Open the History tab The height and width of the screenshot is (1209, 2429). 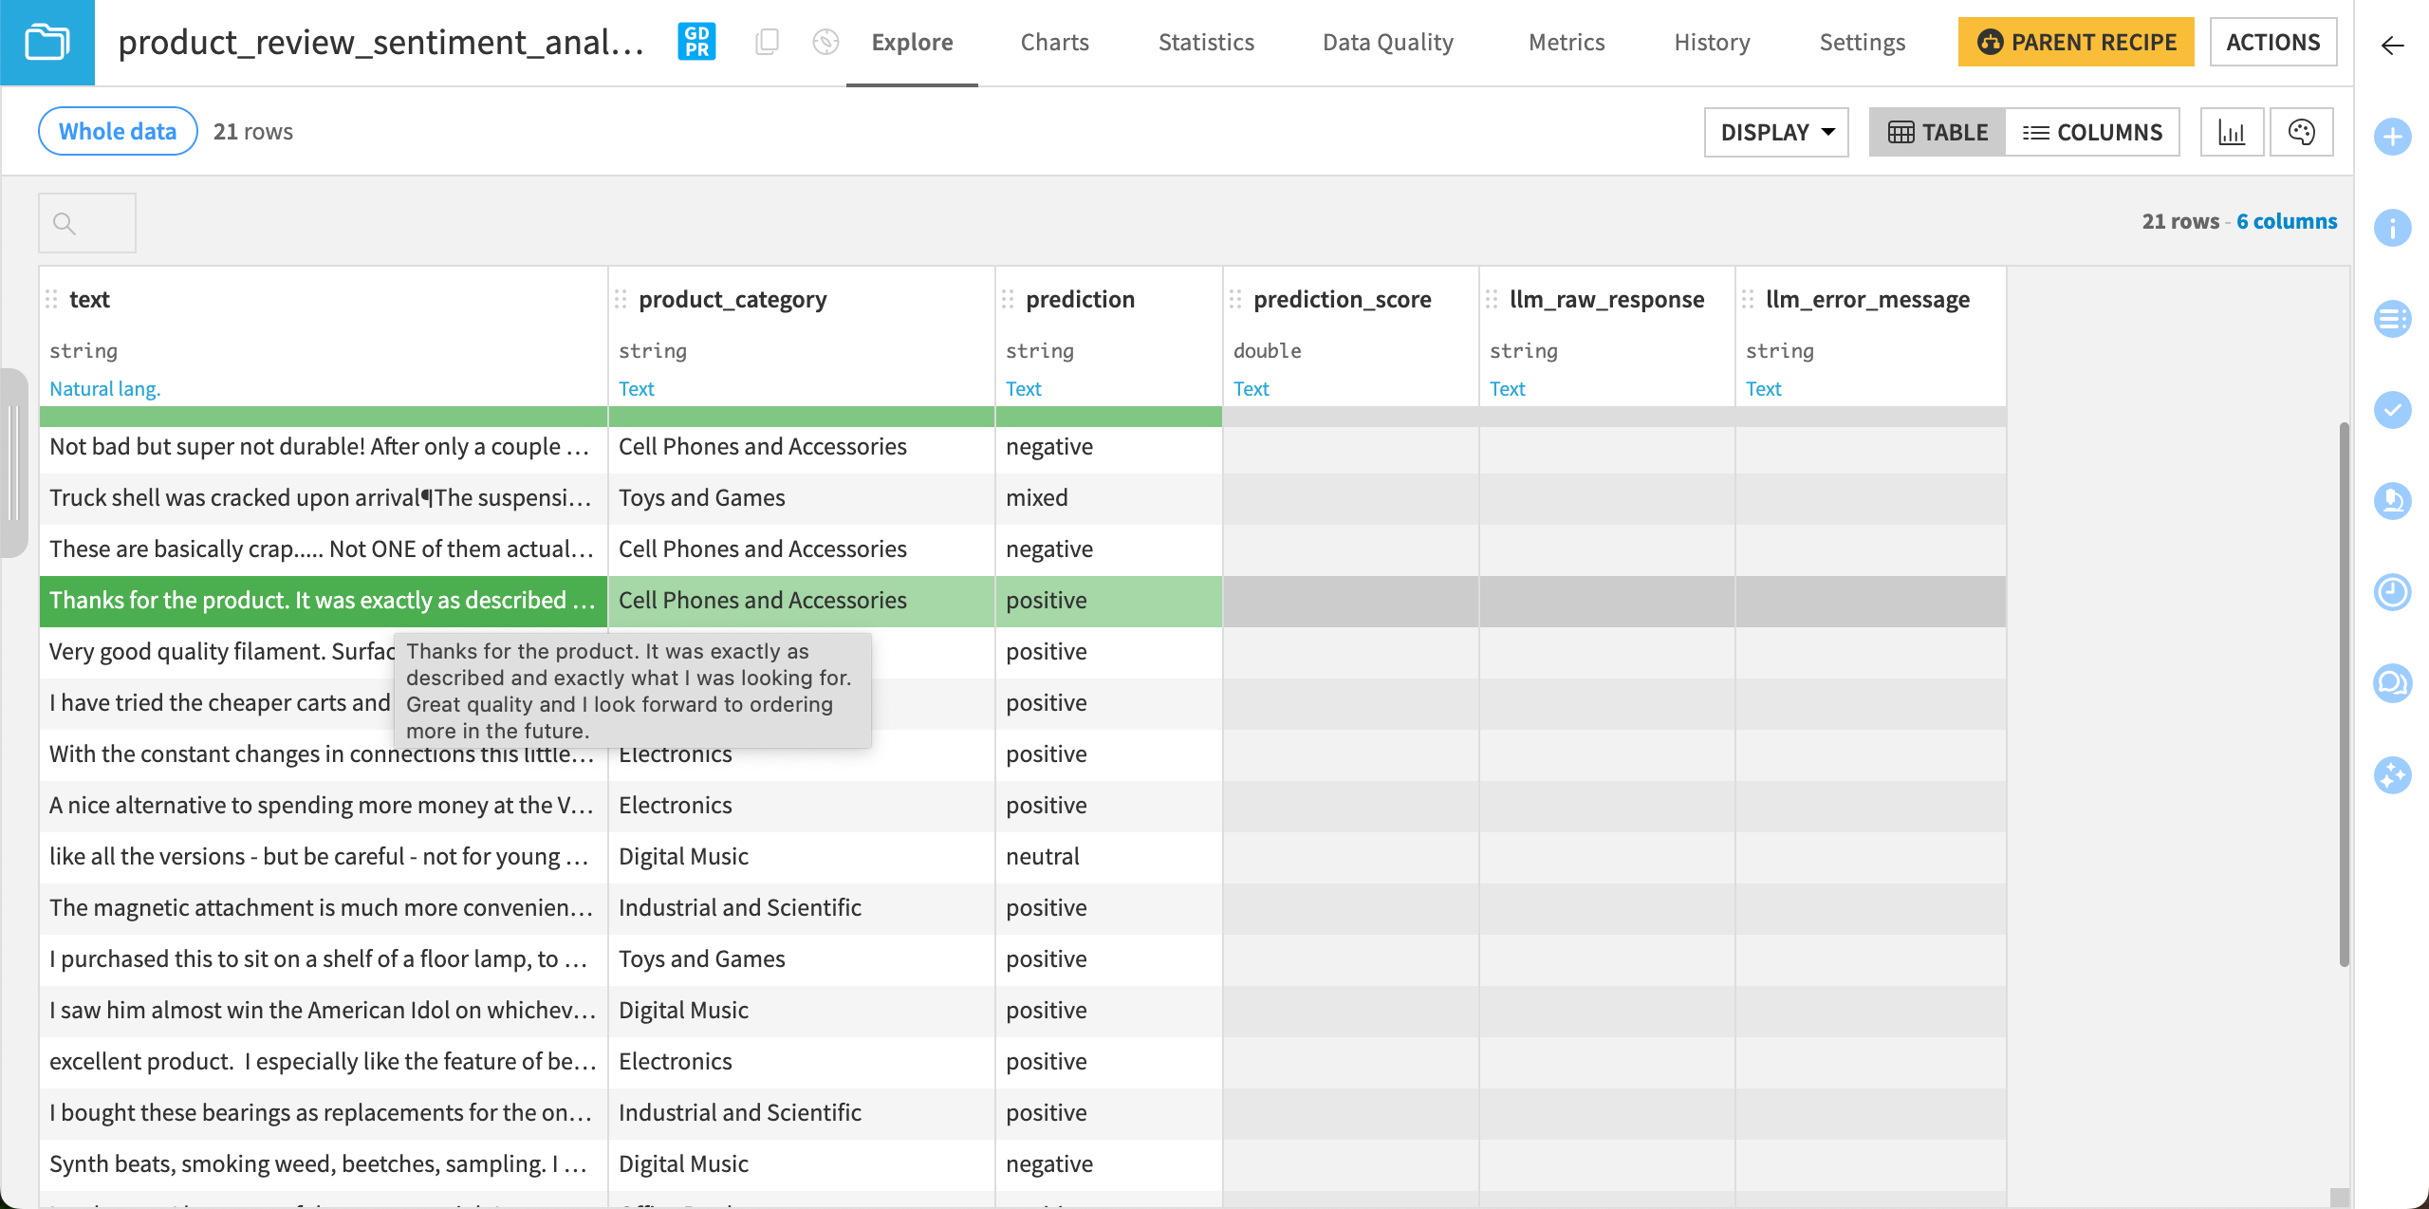[1712, 43]
